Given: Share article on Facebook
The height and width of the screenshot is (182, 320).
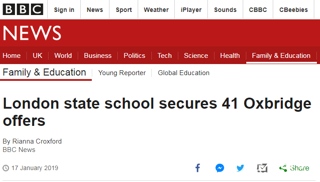Looking at the screenshot, I should pyautogui.click(x=198, y=168).
